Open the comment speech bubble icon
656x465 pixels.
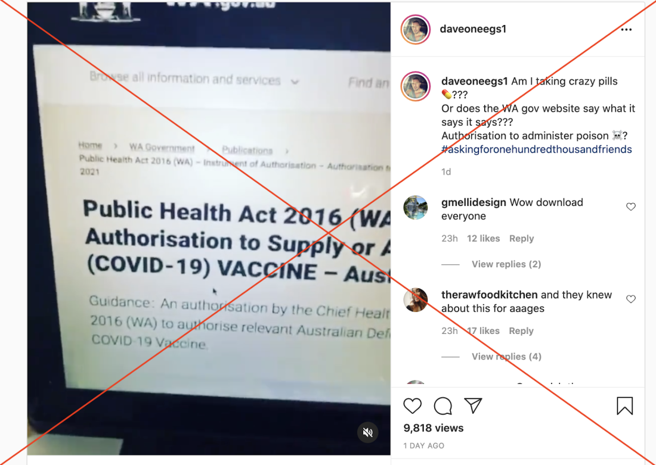[x=443, y=406]
